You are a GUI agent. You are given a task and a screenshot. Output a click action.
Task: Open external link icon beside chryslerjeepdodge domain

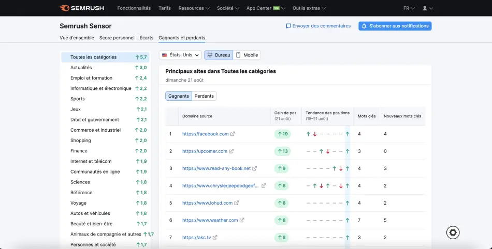264,185
